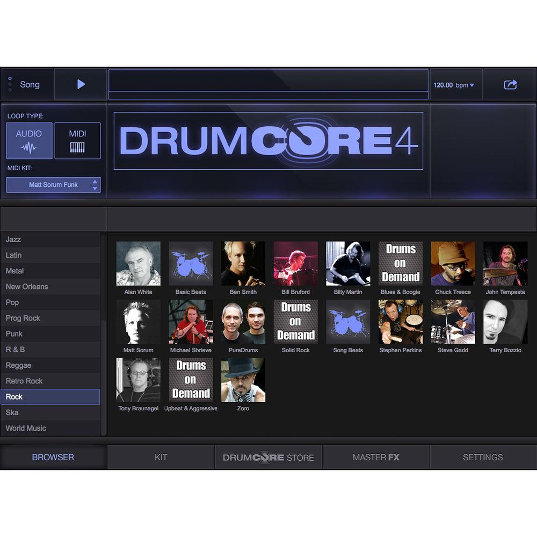This screenshot has width=537, height=537.
Task: Open the Steve Gadd drummer pack
Action: [453, 322]
